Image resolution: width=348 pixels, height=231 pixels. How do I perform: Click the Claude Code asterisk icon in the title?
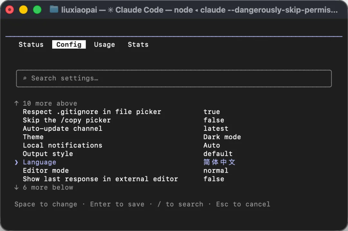click(111, 10)
